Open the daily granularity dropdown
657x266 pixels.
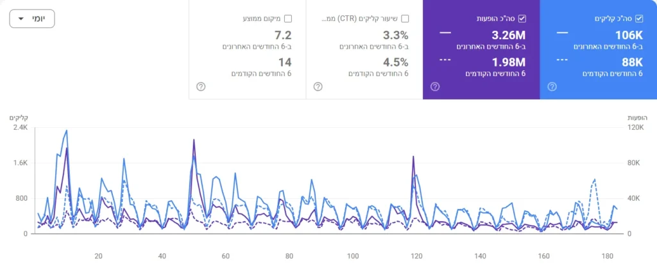(x=32, y=19)
